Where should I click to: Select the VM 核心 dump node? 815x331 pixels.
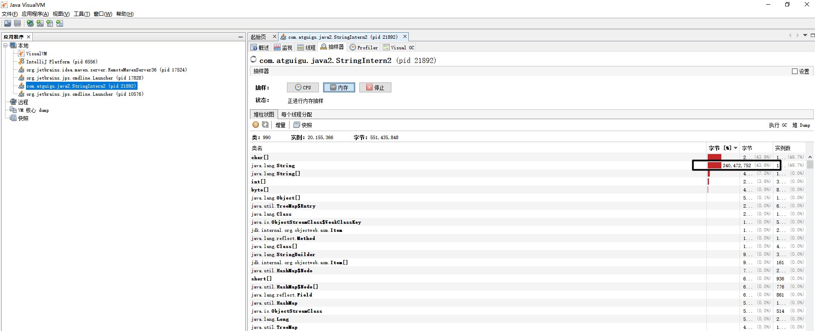pyautogui.click(x=33, y=110)
